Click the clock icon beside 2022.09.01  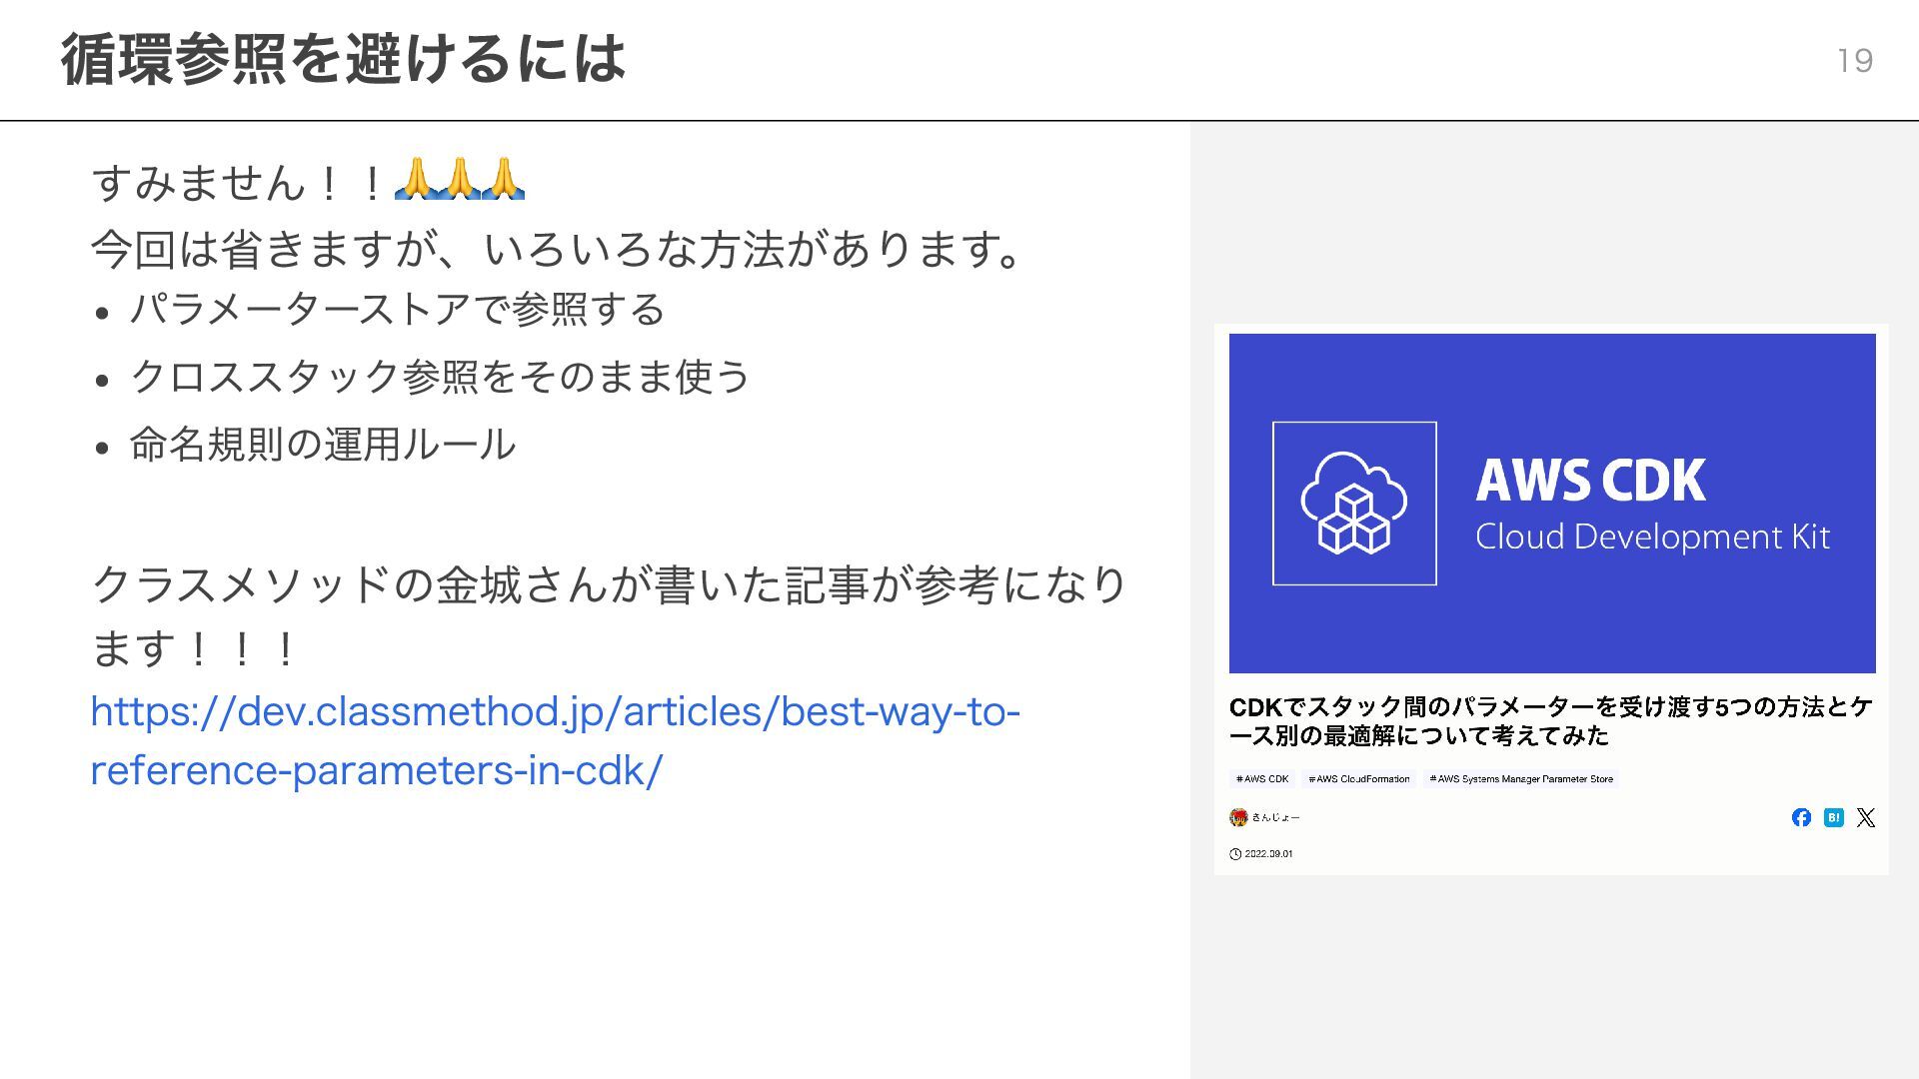coord(1235,854)
